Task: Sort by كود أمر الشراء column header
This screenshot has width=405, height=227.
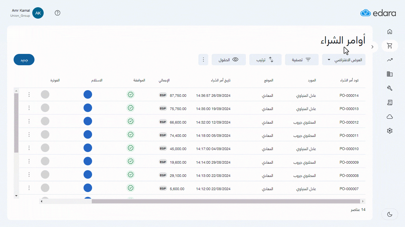Action: [349, 80]
